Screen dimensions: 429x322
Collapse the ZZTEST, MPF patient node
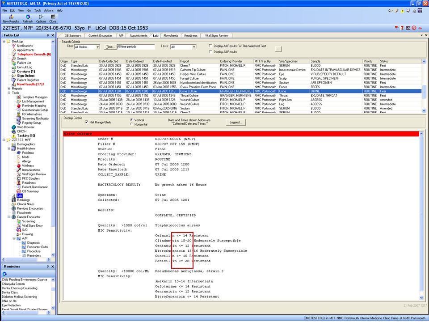click(4, 140)
